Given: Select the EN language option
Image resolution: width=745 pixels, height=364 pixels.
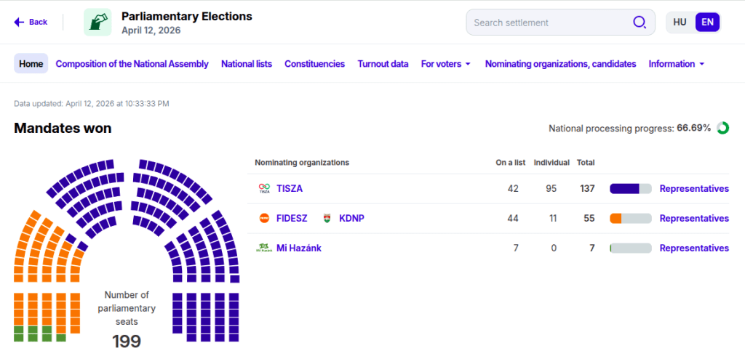Looking at the screenshot, I should click(x=707, y=23).
